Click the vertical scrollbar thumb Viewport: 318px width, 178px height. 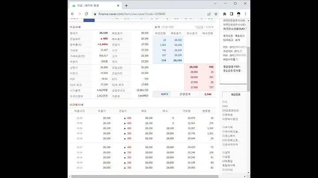coord(248,69)
